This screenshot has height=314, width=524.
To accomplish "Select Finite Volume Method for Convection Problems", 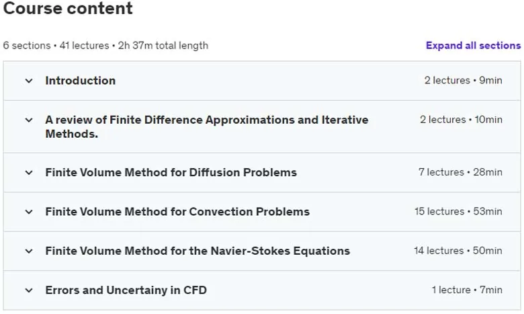I will 177,212.
